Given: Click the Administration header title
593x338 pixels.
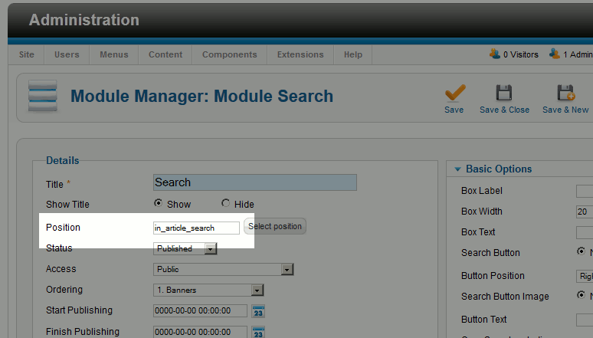Looking at the screenshot, I should pyautogui.click(x=84, y=20).
